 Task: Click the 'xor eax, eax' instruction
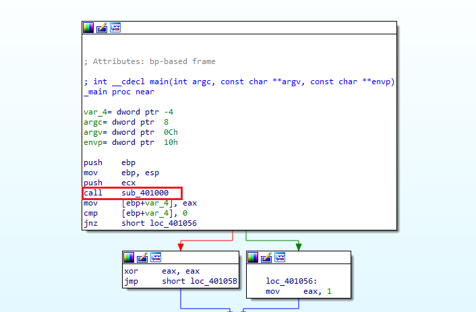(162, 271)
